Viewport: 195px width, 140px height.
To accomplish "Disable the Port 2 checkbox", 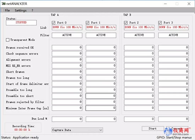I will pyautogui.click(x=126, y=23).
